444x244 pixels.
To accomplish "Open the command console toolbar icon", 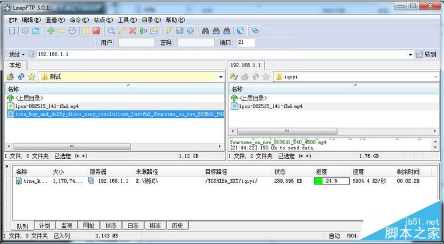I will (180, 31).
